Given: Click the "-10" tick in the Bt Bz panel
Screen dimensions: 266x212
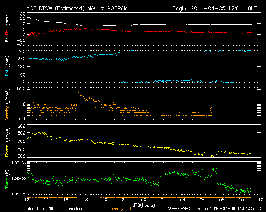Looking at the screenshot, I should pos(21,35).
